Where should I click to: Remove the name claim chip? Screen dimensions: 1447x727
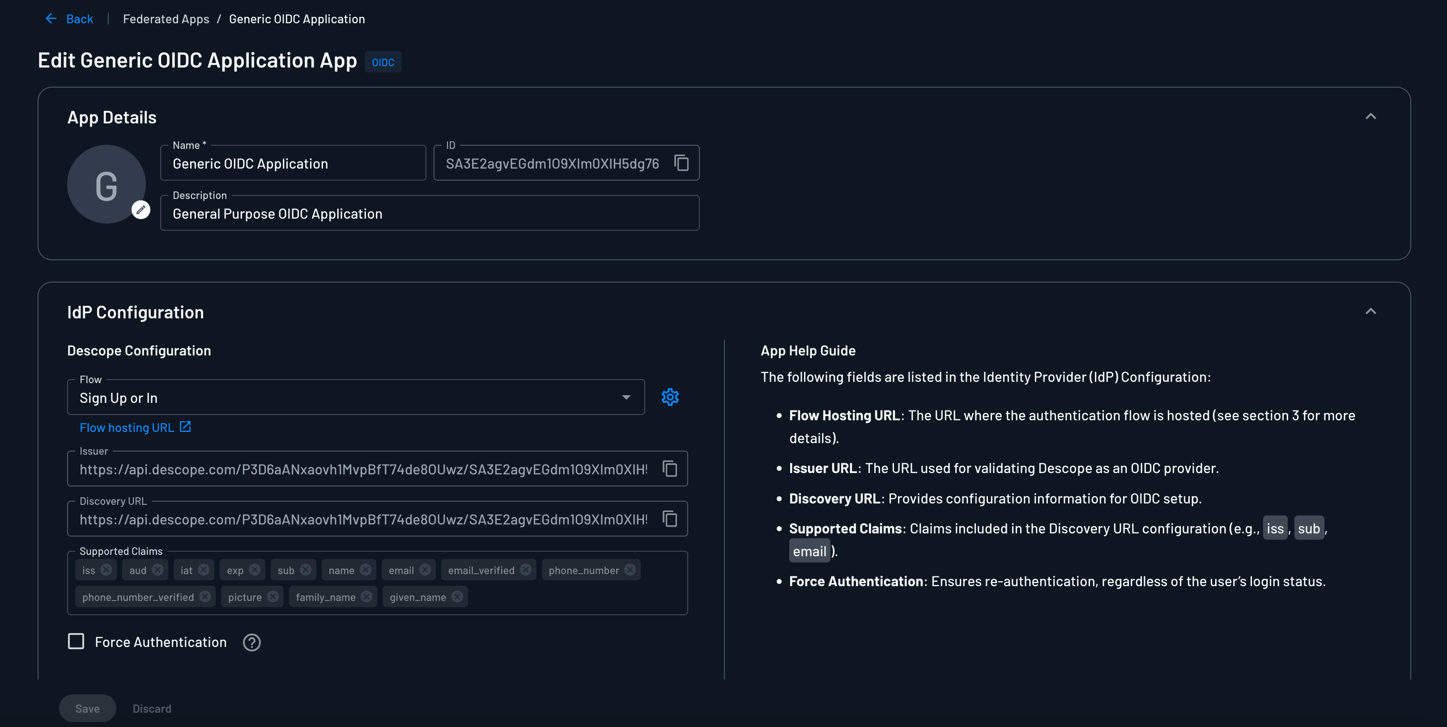[x=366, y=570]
